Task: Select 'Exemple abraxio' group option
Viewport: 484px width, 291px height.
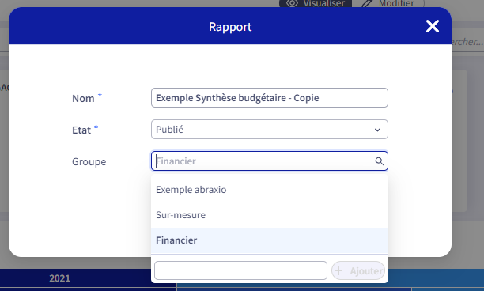Action: 270,190
